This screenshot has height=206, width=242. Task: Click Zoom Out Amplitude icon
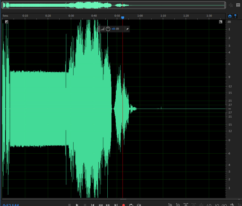tap(178, 205)
